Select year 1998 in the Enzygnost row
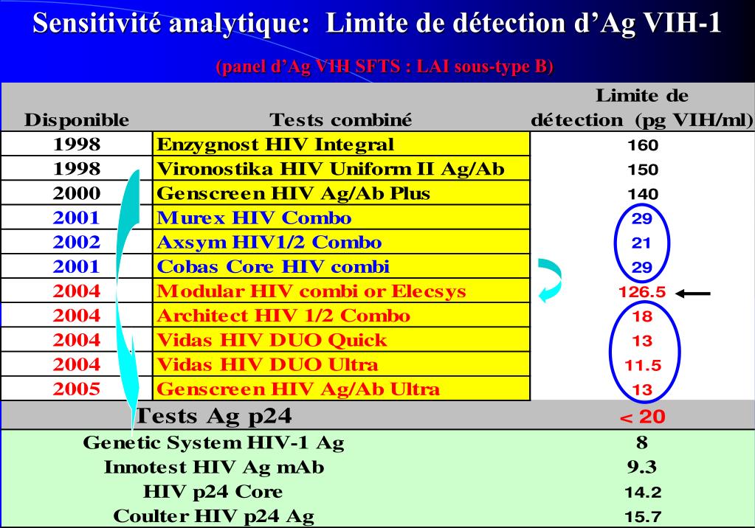755x528 pixels. [x=77, y=145]
